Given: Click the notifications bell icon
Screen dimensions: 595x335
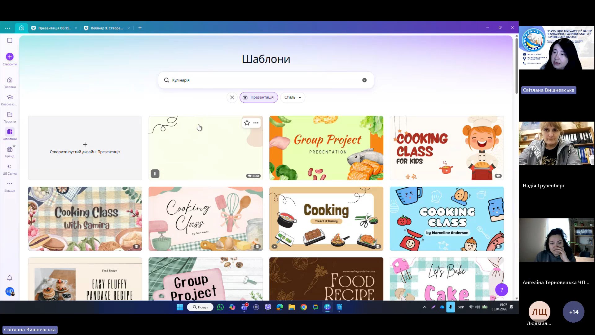Looking at the screenshot, I should [x=10, y=278].
